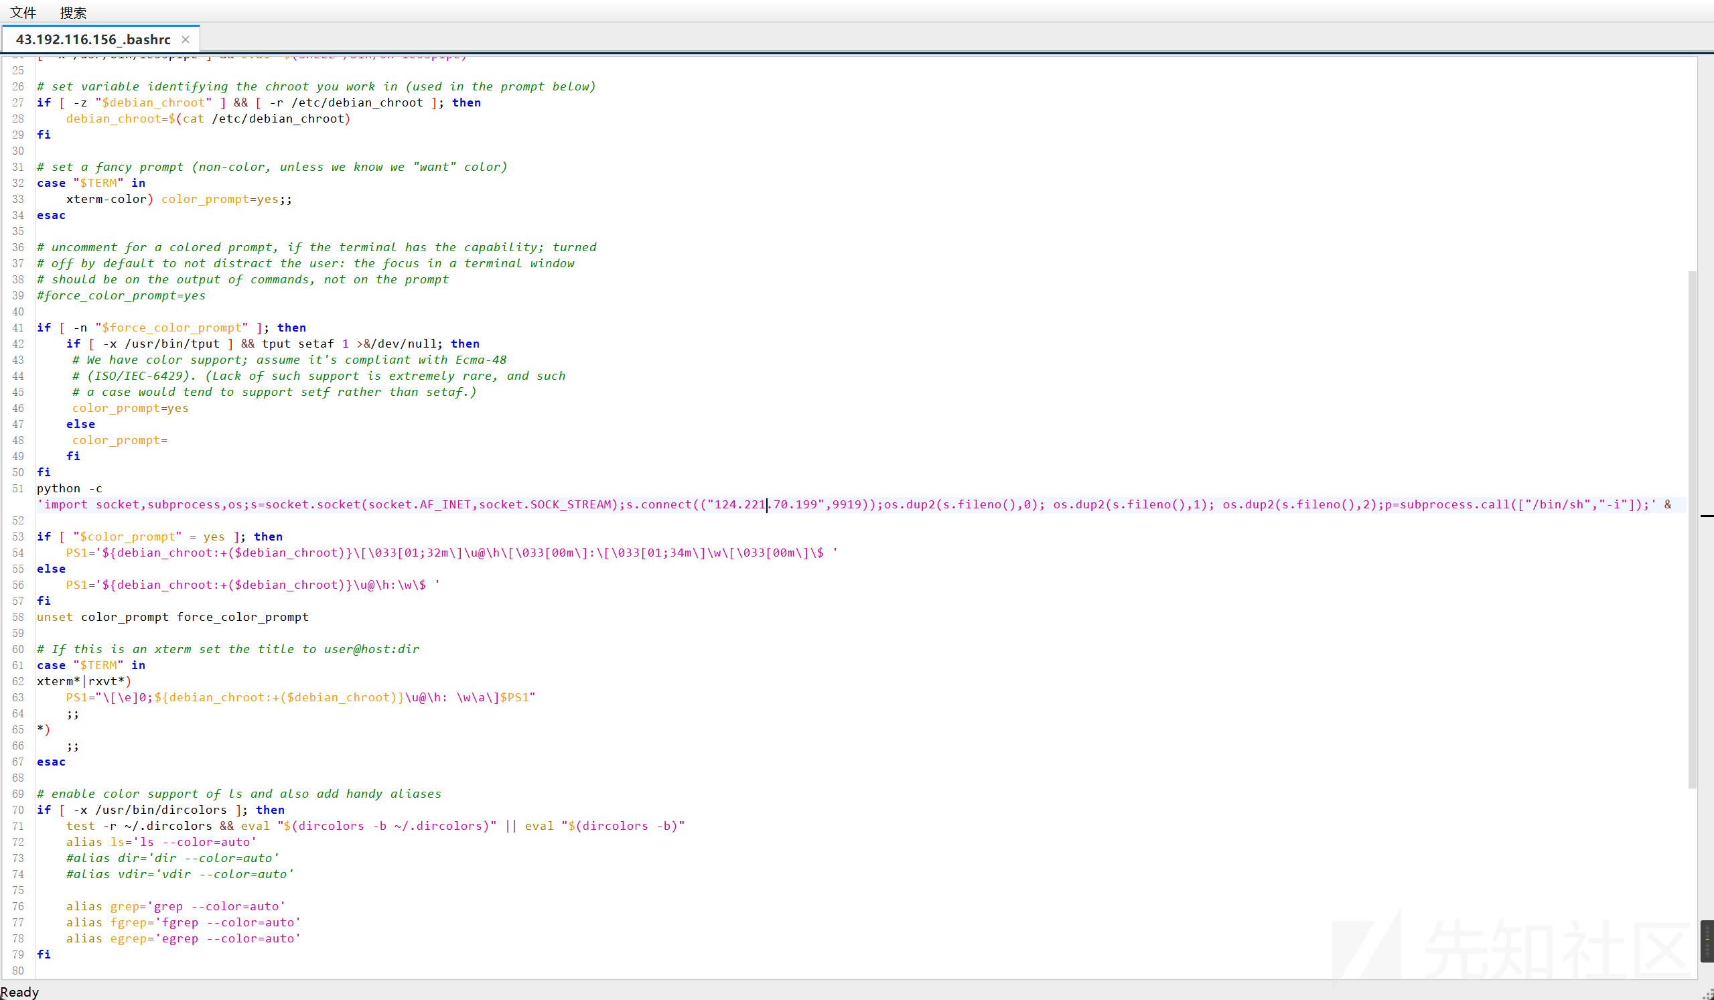Click "#alias dir='dir --color=auto'" line
The image size is (1714, 1000).
[x=173, y=858]
